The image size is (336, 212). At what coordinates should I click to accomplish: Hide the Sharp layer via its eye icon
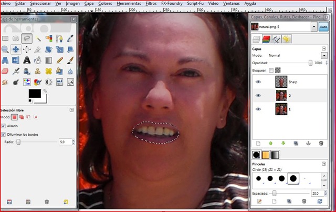(258, 82)
